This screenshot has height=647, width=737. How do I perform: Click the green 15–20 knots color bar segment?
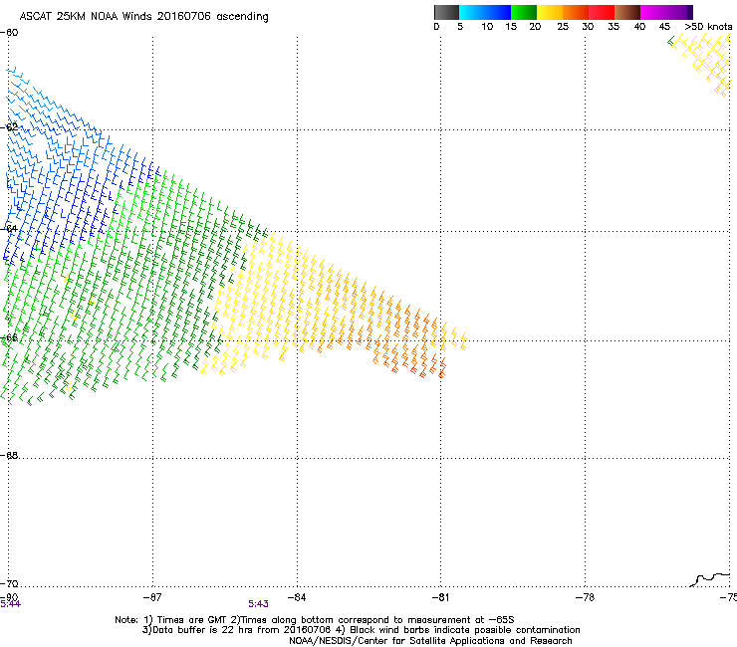click(524, 12)
